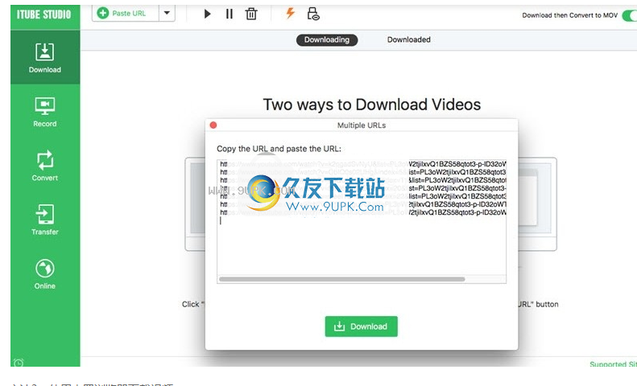Switch to the Downloaded tab
The height and width of the screenshot is (386, 637).
pos(408,39)
